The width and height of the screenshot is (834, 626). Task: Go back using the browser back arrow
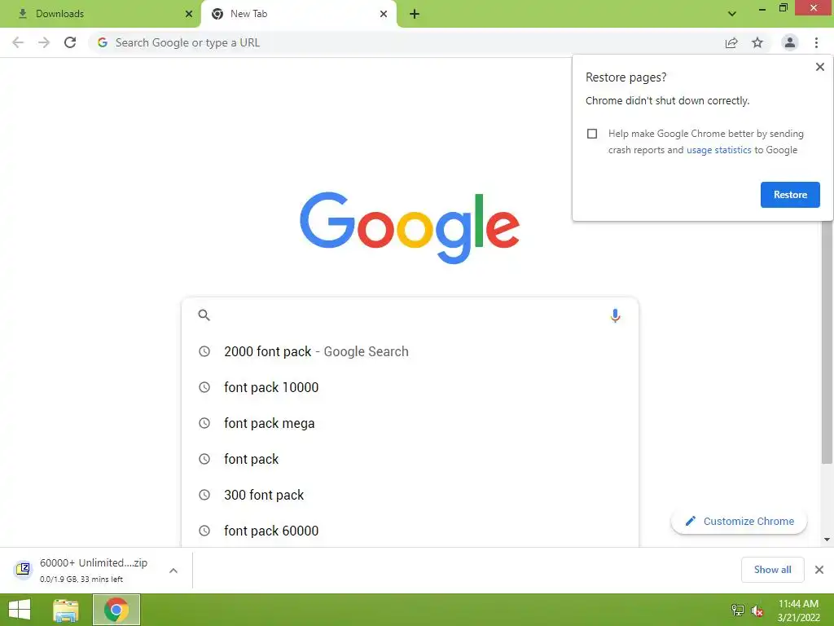[18, 42]
